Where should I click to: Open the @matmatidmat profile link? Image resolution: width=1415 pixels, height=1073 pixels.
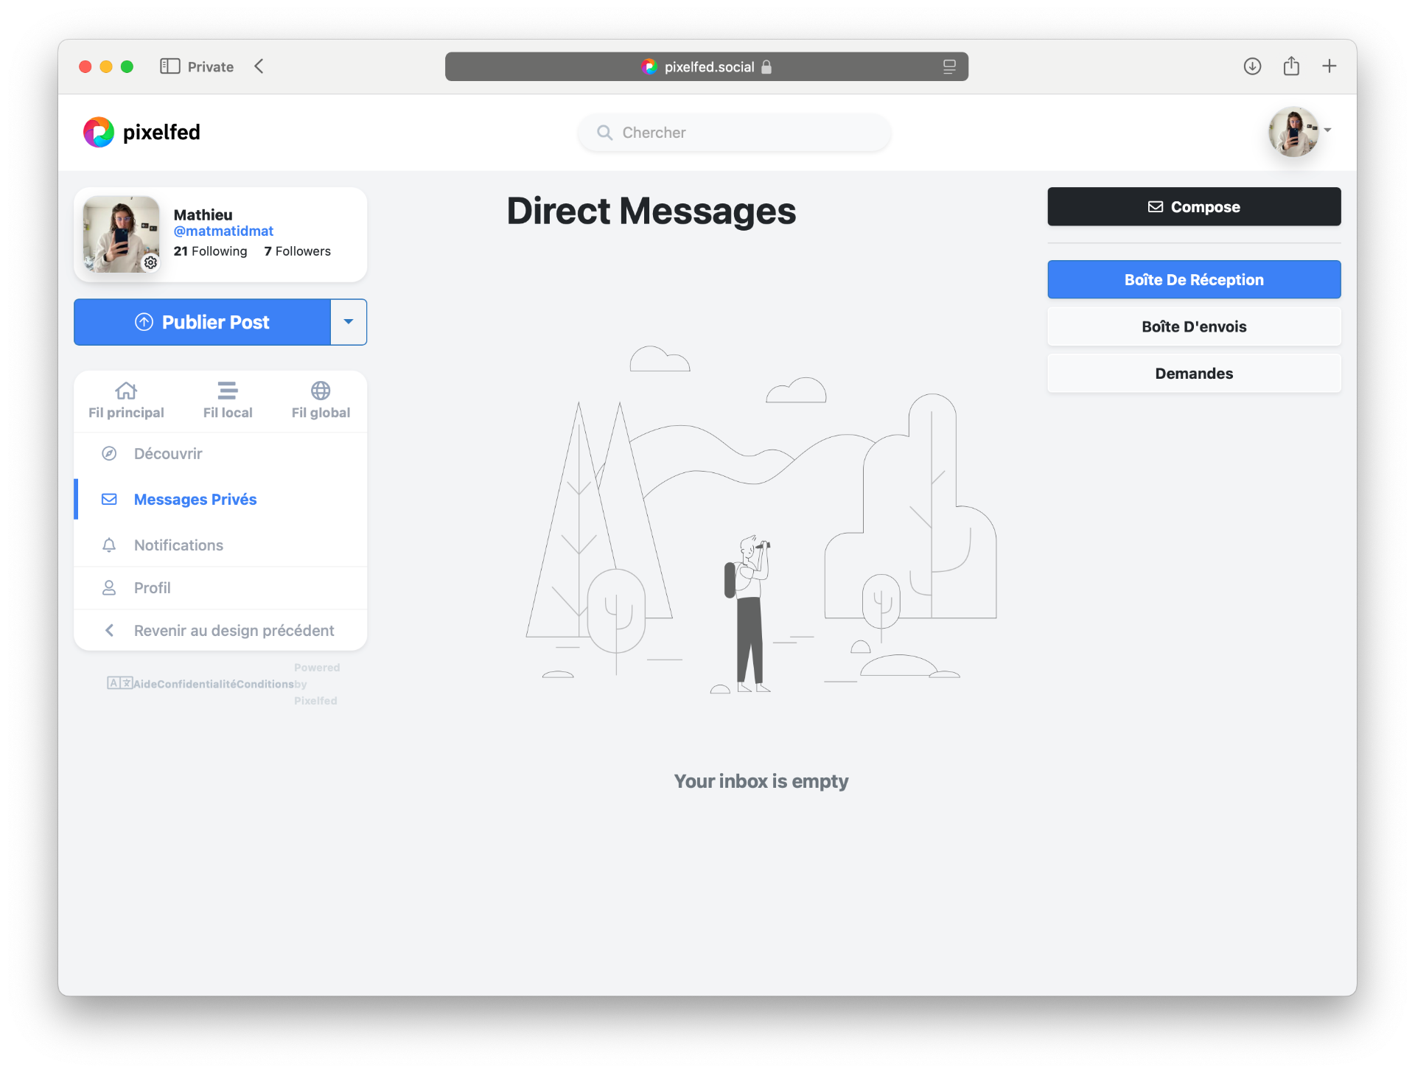click(223, 231)
